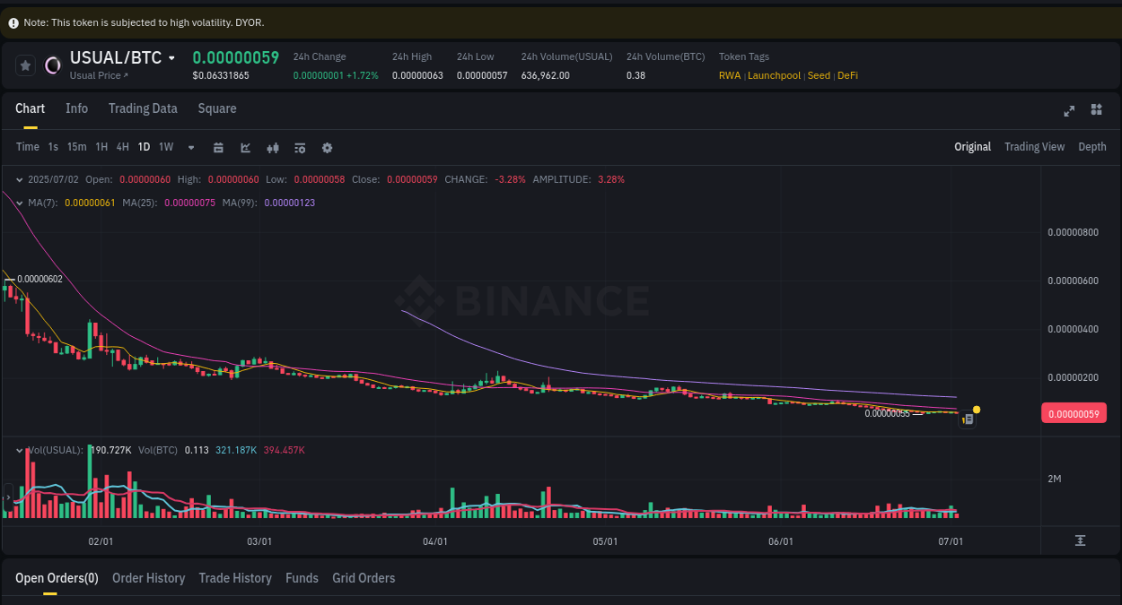The image size is (1122, 605).
Task: Click the red last price label on chart
Action: point(1074,413)
